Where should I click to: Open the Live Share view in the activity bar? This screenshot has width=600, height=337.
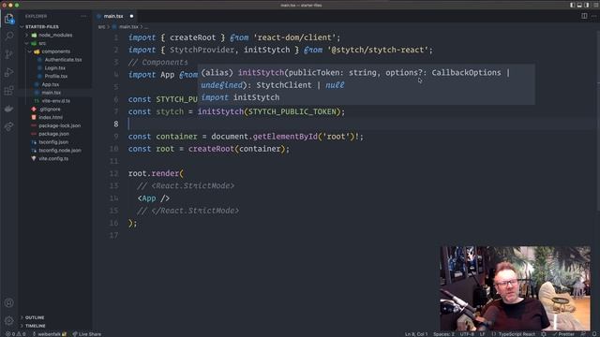[x=9, y=126]
